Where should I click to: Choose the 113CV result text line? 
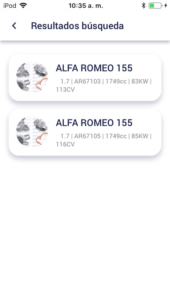[x=65, y=89]
